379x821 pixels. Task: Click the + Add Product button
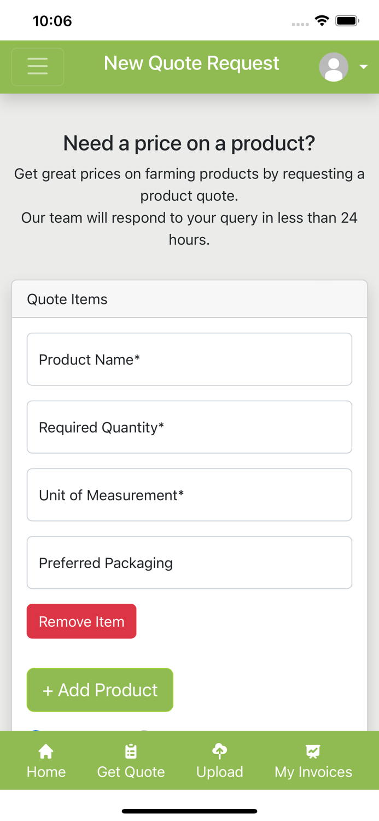pyautogui.click(x=100, y=690)
